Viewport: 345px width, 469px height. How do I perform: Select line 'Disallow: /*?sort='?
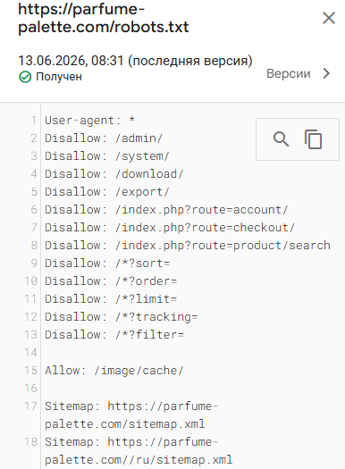tap(107, 264)
